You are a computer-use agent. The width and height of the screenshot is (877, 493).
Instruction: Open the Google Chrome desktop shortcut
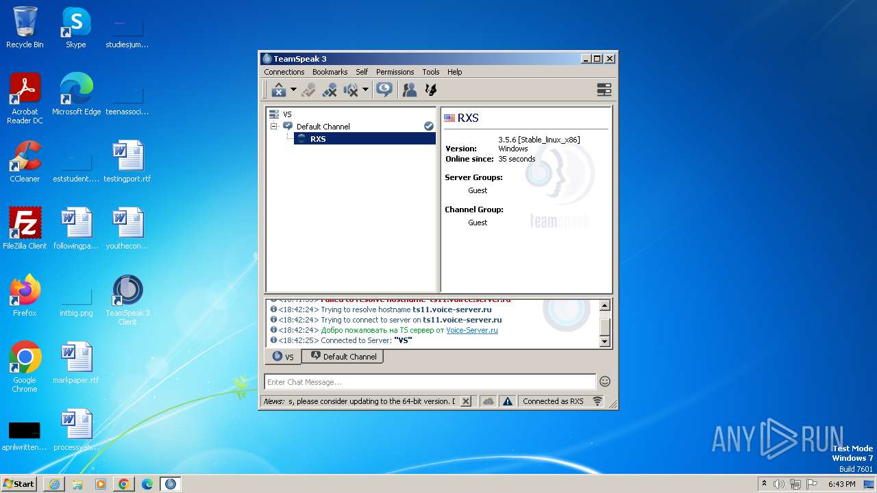point(25,368)
